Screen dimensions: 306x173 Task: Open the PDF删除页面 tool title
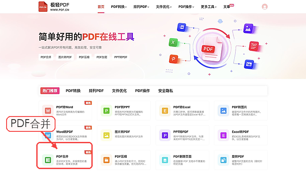tap(182, 156)
